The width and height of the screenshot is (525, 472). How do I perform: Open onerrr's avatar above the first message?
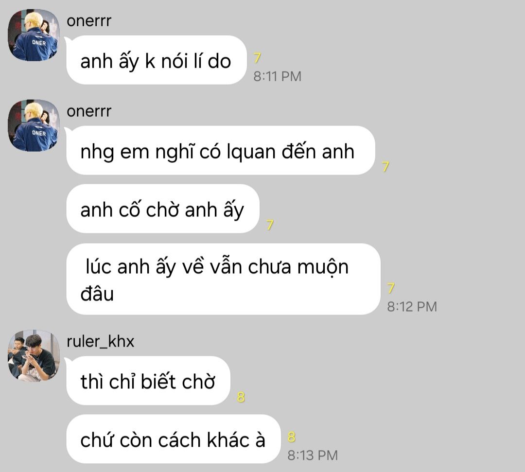click(x=34, y=35)
